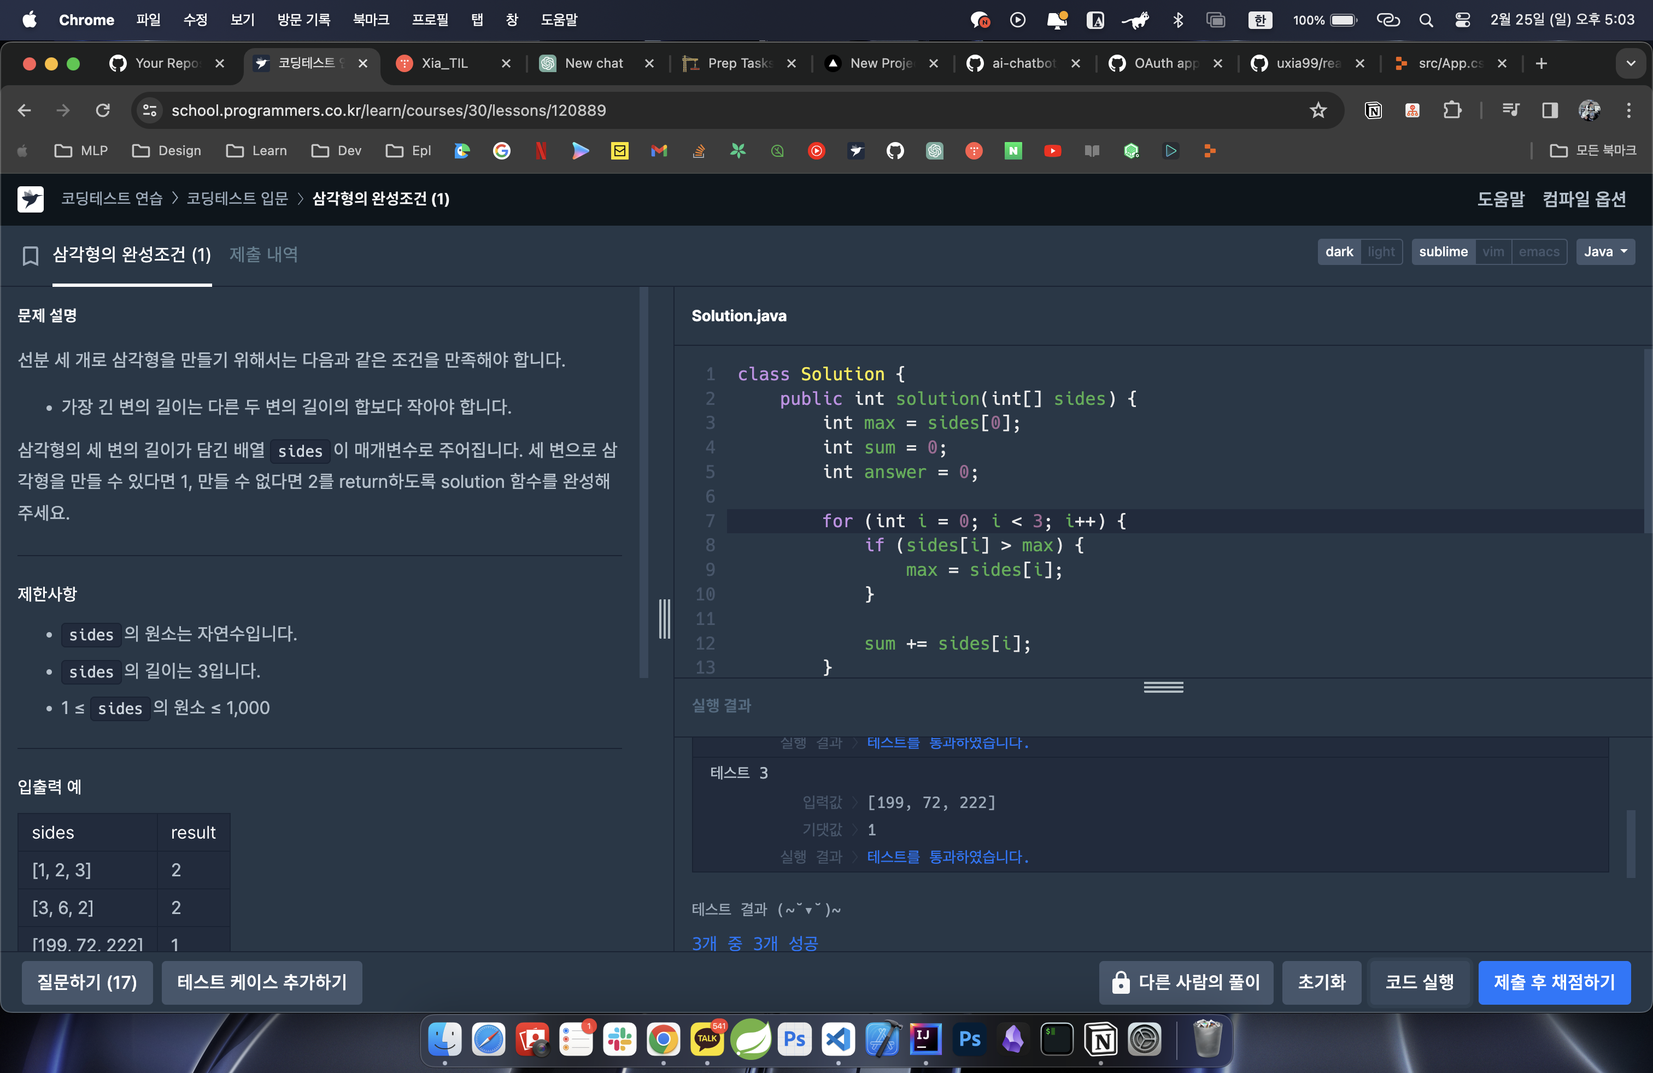Bookmark this page with the star icon

coord(1317,110)
